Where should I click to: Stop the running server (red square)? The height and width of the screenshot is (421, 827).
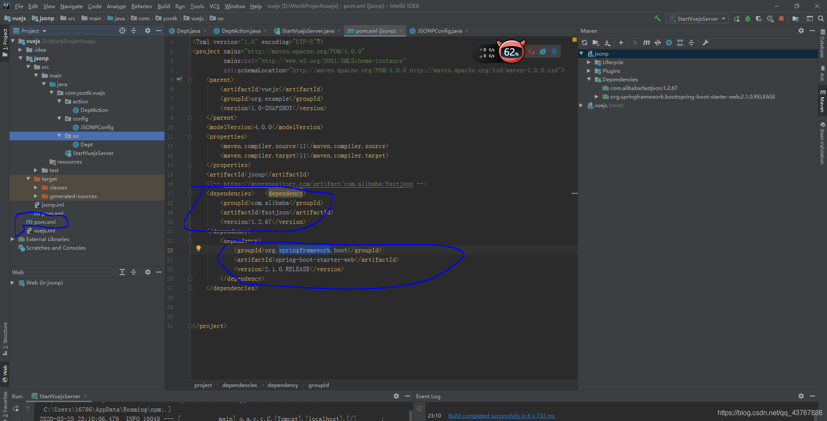click(x=781, y=19)
